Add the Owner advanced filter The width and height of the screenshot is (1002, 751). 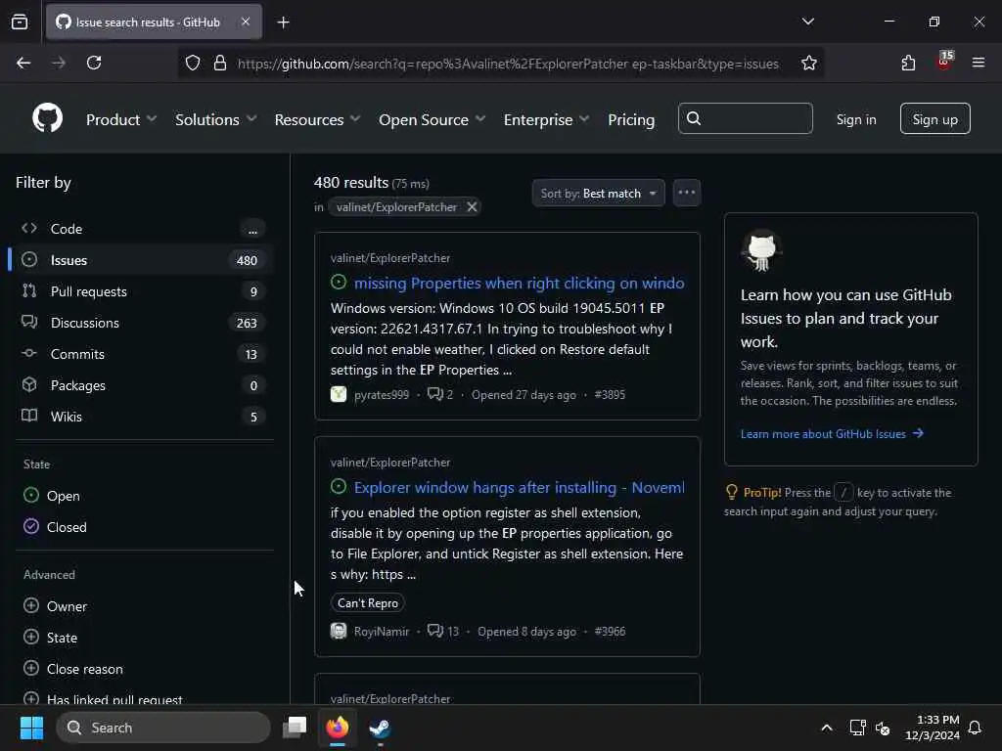pyautogui.click(x=55, y=606)
